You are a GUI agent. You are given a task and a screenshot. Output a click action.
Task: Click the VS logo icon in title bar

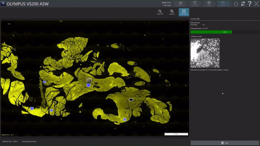tap(3, 3)
